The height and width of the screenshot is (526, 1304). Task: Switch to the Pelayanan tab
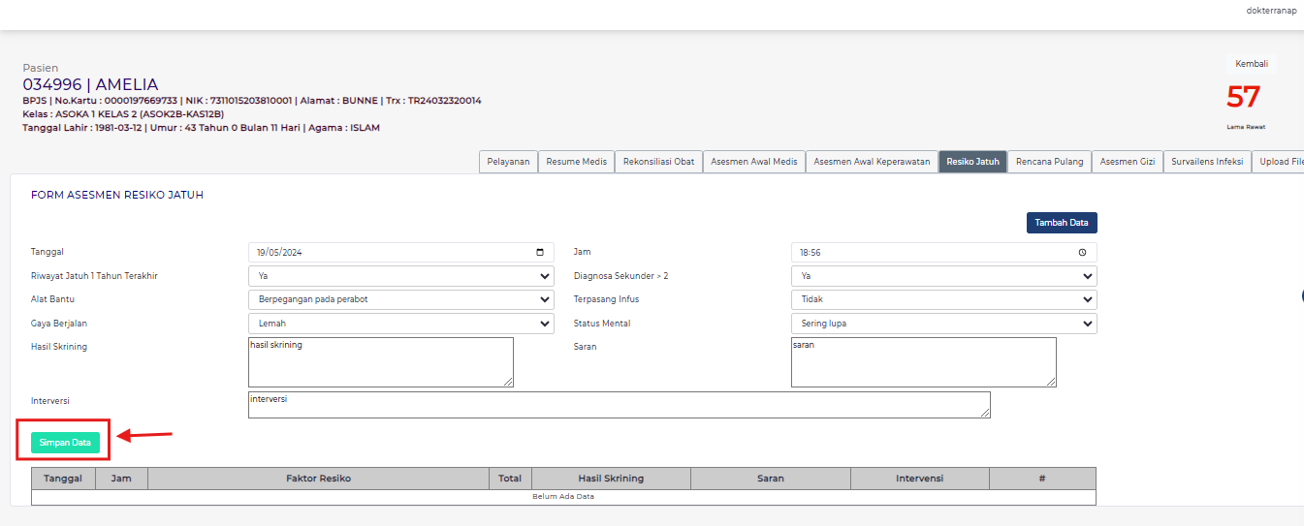coord(508,162)
